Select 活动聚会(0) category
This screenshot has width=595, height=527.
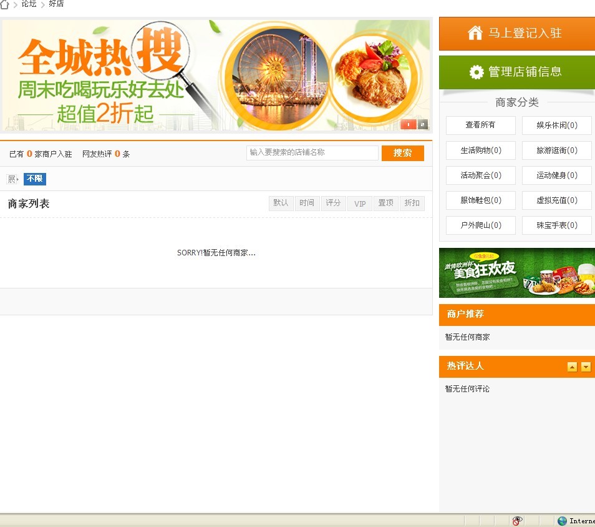pos(480,175)
